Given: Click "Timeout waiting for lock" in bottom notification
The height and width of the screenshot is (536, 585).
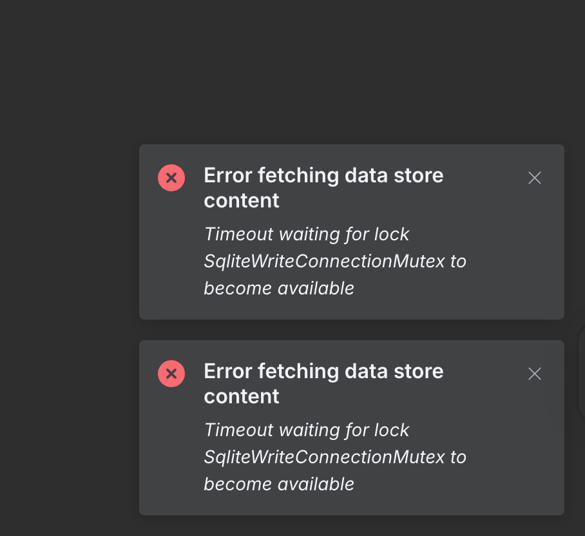Looking at the screenshot, I should (307, 430).
